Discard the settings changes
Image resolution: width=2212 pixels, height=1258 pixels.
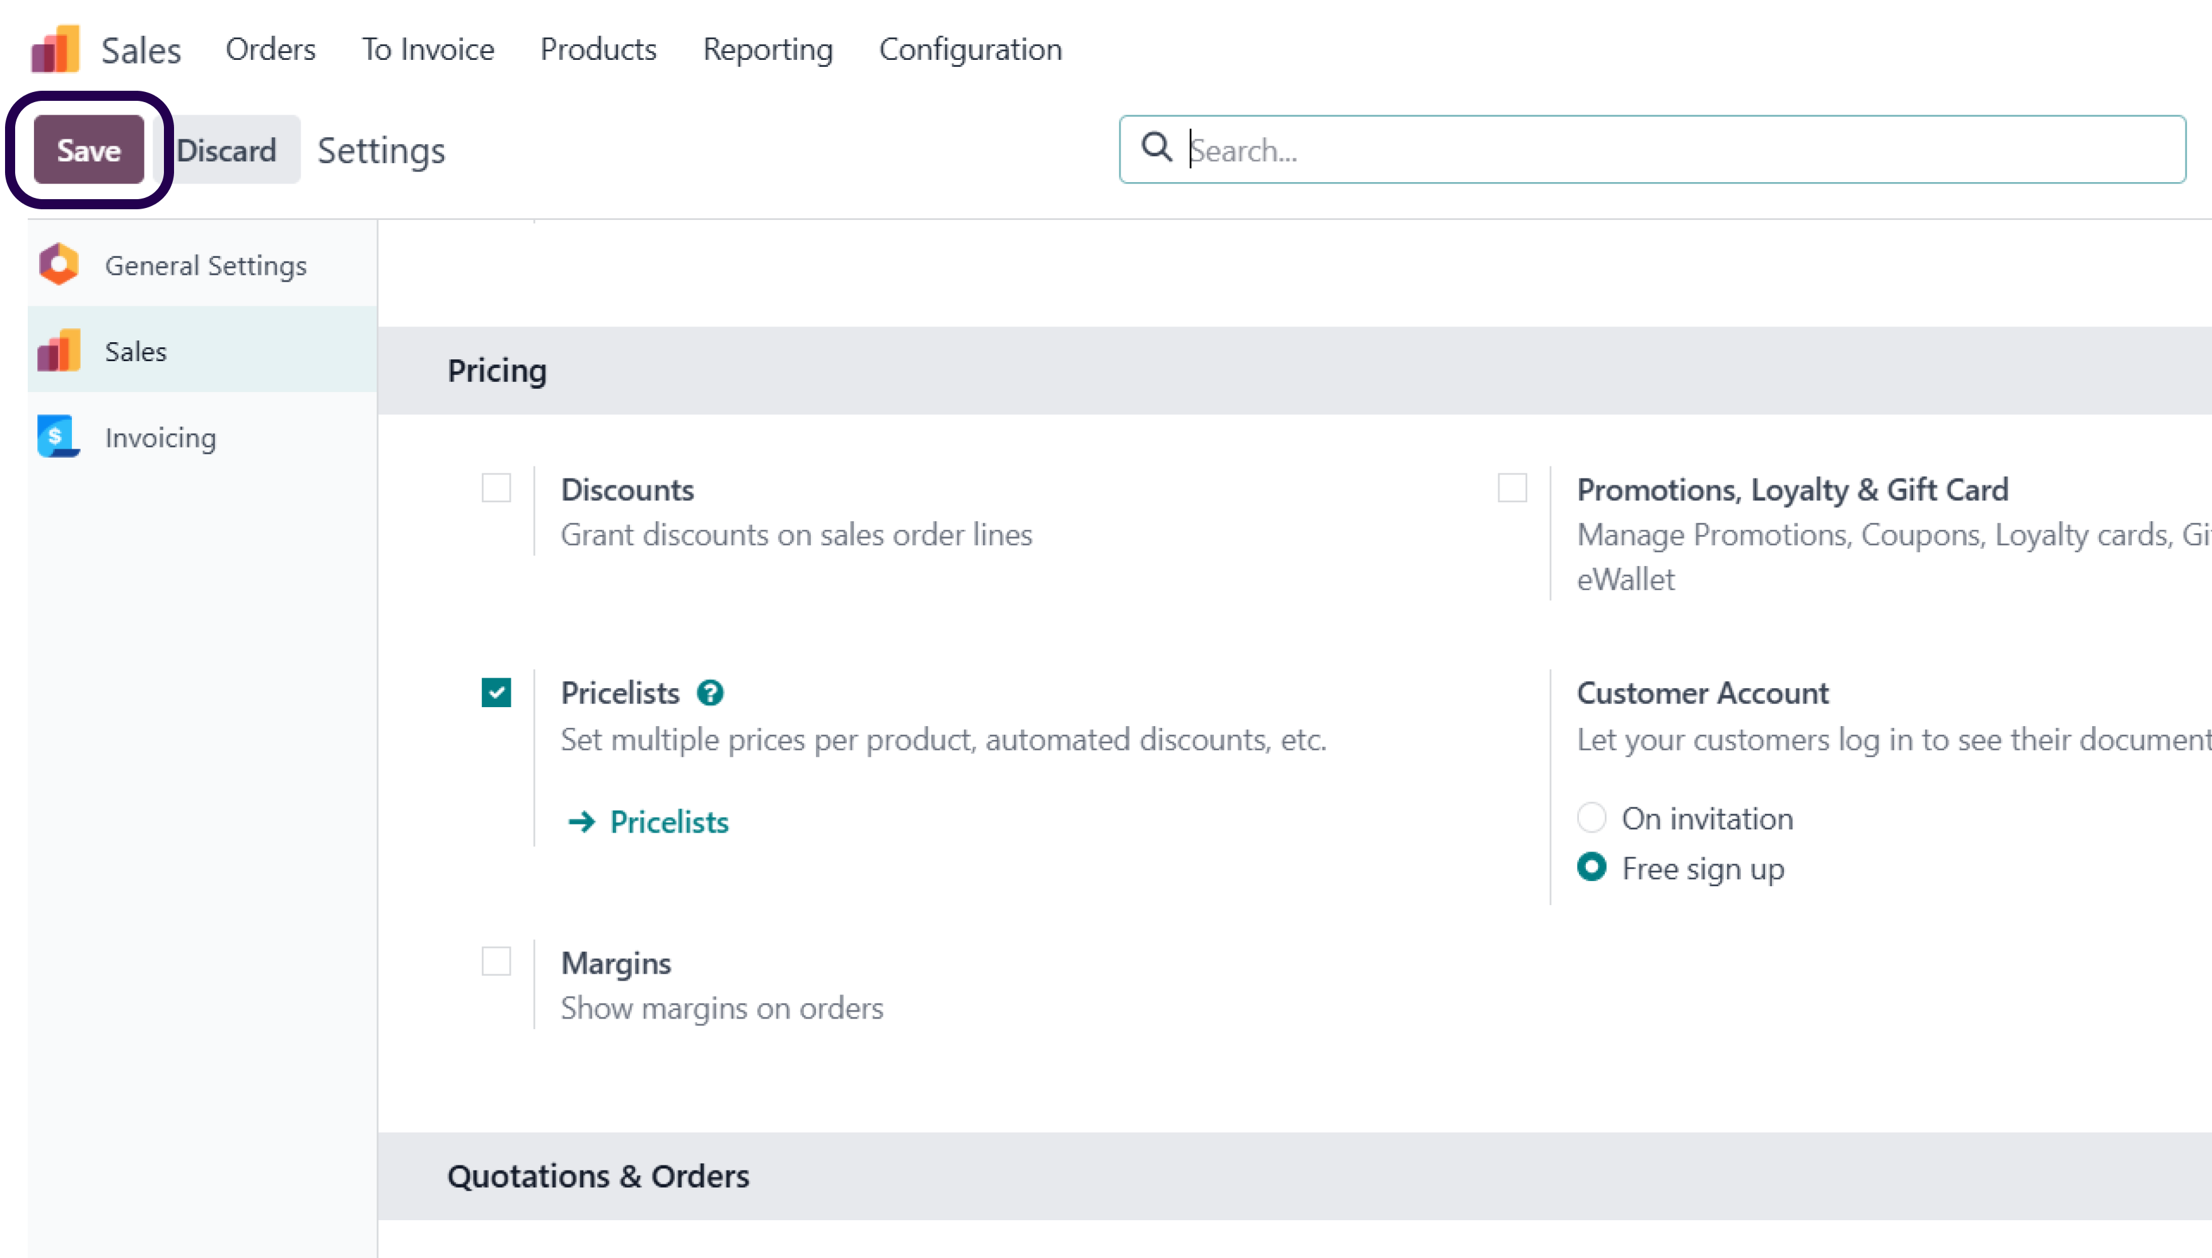(x=226, y=149)
